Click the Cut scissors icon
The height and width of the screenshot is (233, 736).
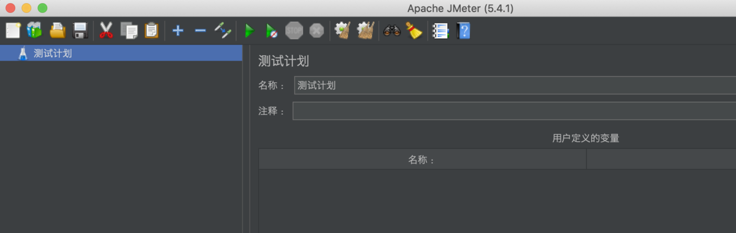pyautogui.click(x=106, y=30)
